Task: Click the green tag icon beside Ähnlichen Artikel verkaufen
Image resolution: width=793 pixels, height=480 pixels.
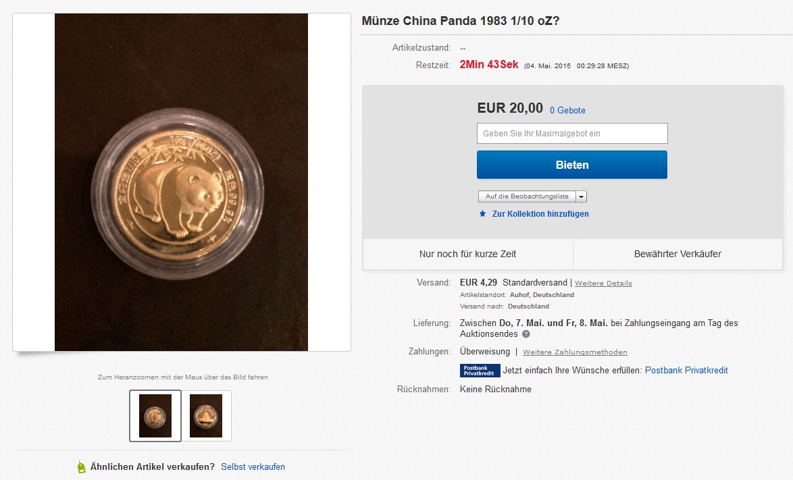Action: click(82, 467)
